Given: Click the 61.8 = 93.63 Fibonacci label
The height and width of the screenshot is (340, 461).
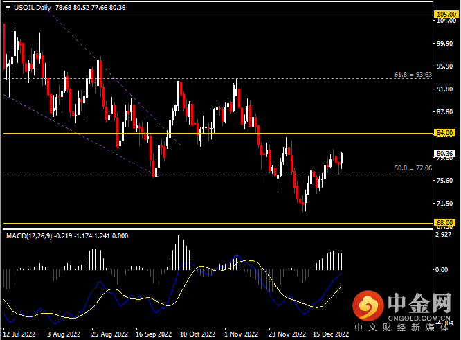Looking at the screenshot, I should pyautogui.click(x=413, y=74).
